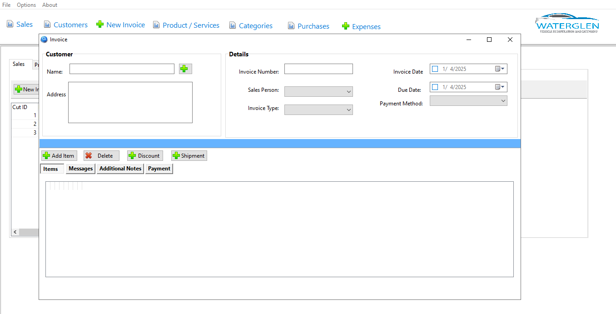616x314 pixels.
Task: Click the green plus Expenses icon
Action: [346, 26]
